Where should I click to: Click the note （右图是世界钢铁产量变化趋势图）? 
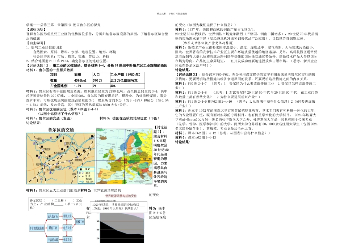point(208,43)
